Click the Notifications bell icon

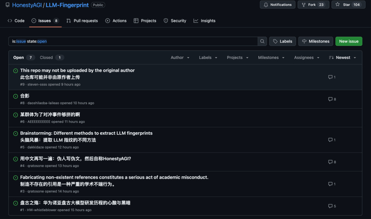pos(266,5)
